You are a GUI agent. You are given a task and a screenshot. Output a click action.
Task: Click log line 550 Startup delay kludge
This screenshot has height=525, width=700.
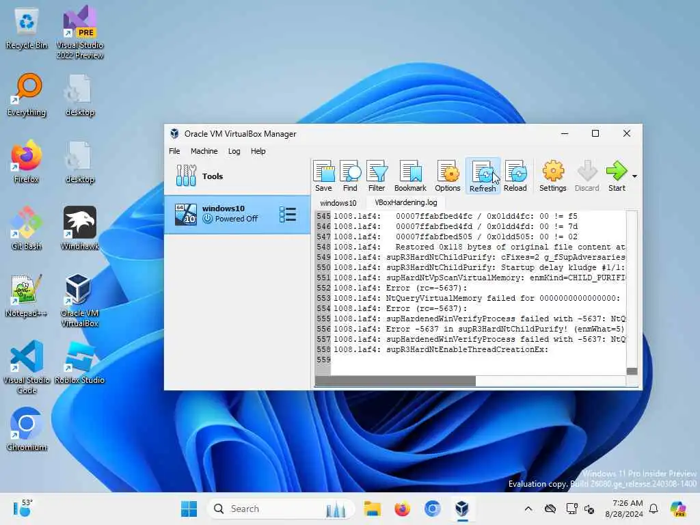coord(479,267)
